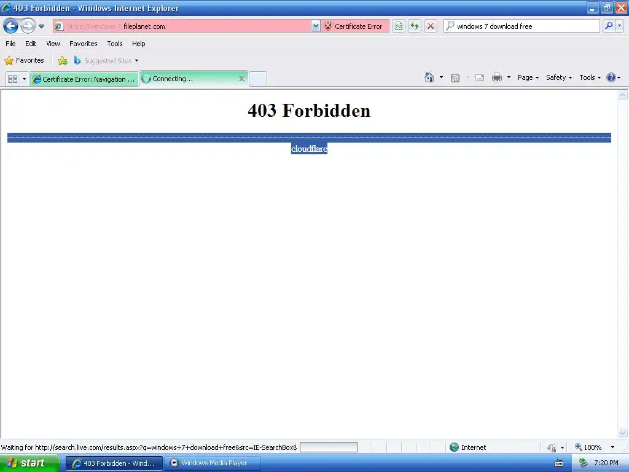Click Protected Mode lock icon in status bar
The image size is (629, 472).
coord(552,447)
